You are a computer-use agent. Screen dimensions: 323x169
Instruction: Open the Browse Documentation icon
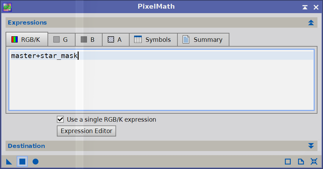(x=301, y=161)
